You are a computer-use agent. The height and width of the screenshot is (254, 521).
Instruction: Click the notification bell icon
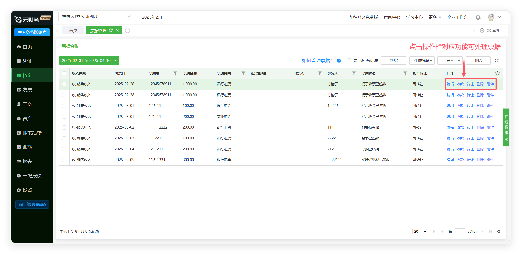click(x=478, y=17)
